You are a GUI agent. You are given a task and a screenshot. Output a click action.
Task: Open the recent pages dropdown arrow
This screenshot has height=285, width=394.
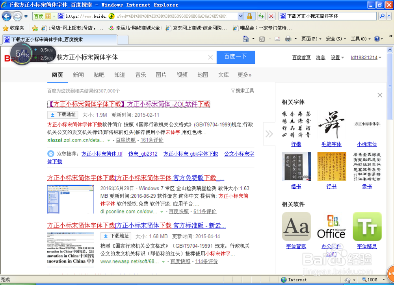click(x=26, y=17)
